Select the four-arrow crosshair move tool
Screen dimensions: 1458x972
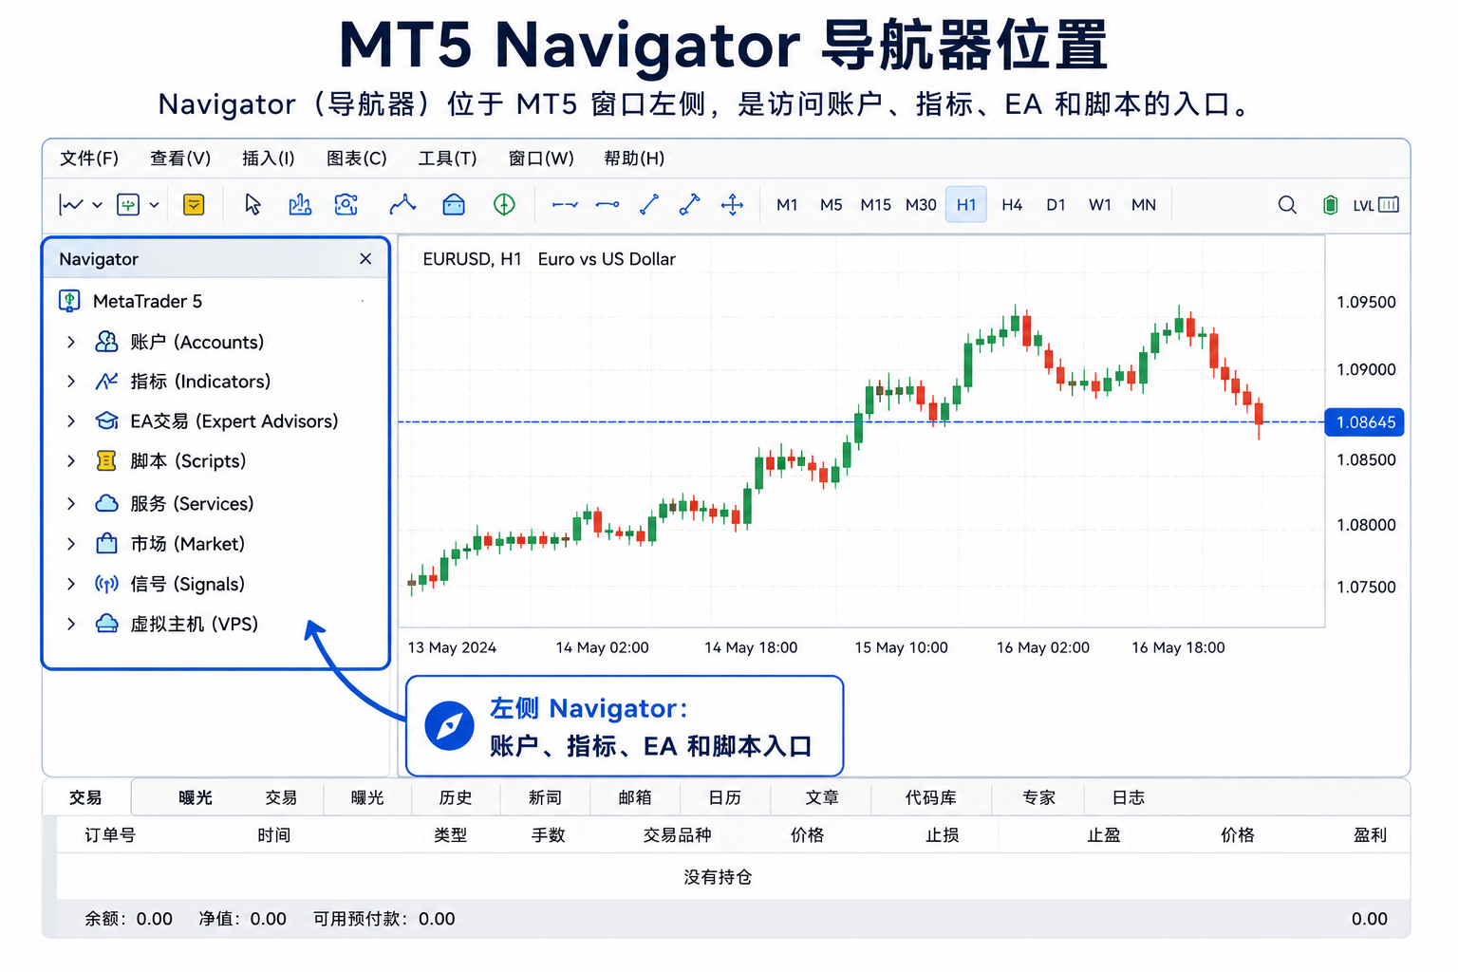[x=732, y=204]
